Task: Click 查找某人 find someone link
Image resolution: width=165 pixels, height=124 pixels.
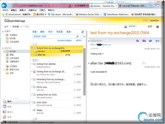Action: [x=133, y=26]
